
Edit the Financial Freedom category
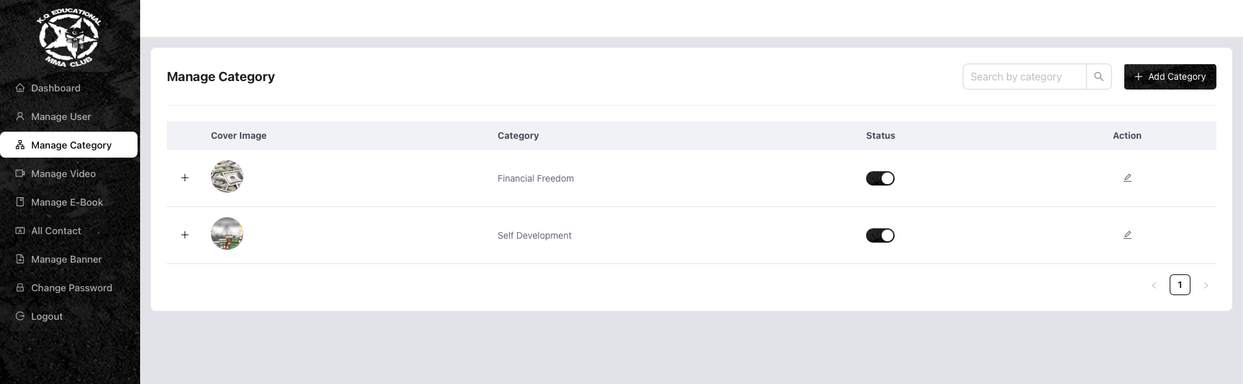1127,178
